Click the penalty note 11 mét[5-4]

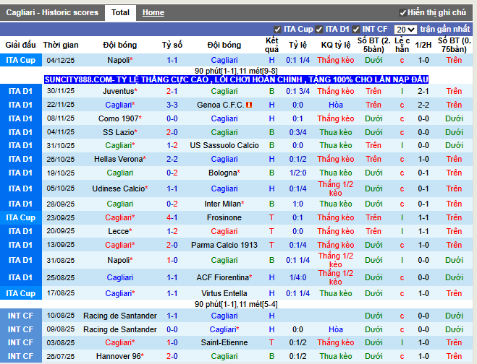[x=258, y=304]
